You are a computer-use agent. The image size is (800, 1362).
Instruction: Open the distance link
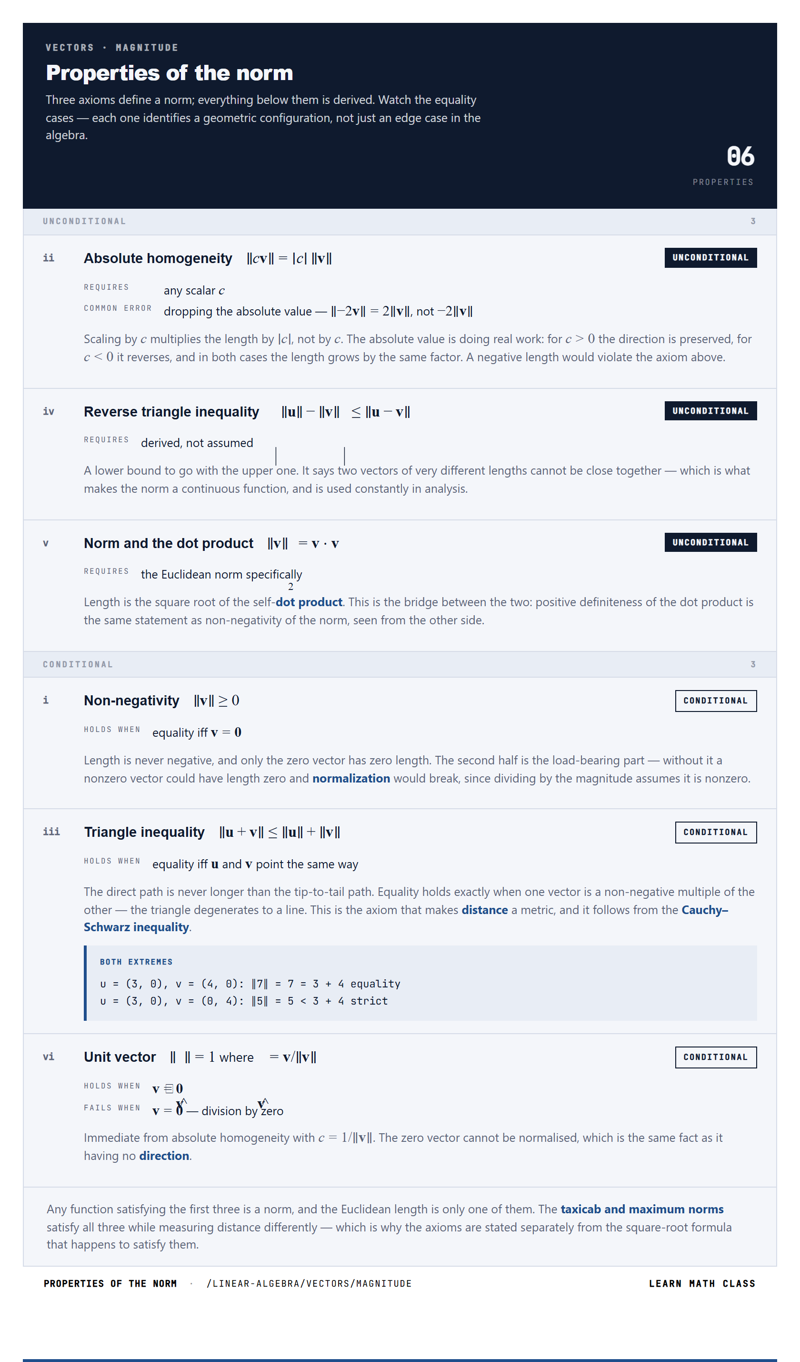485,910
